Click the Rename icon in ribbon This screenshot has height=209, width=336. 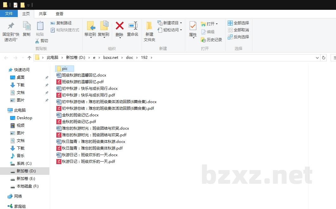(x=133, y=26)
